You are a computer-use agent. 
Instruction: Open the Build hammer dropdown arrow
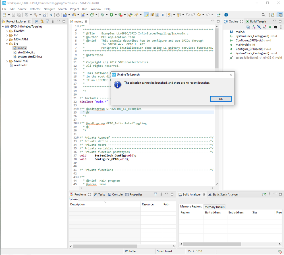[40, 15]
